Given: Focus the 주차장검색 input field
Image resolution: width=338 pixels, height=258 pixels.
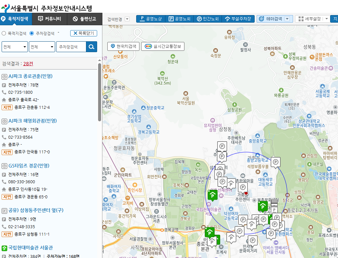Looking at the screenshot, I should point(71,47).
